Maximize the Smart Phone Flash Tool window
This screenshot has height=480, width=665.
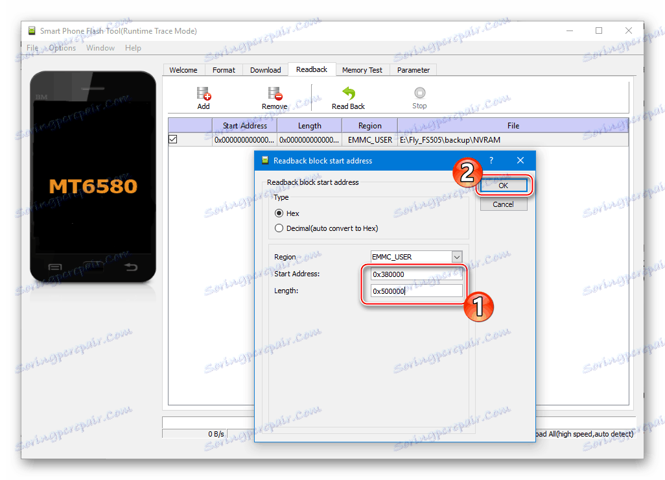(x=599, y=30)
